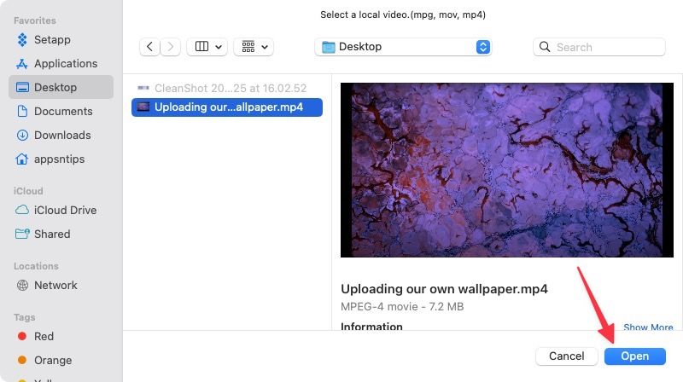Open iCloud Drive in sidebar
Screen dimensions: 683x382
pos(61,210)
